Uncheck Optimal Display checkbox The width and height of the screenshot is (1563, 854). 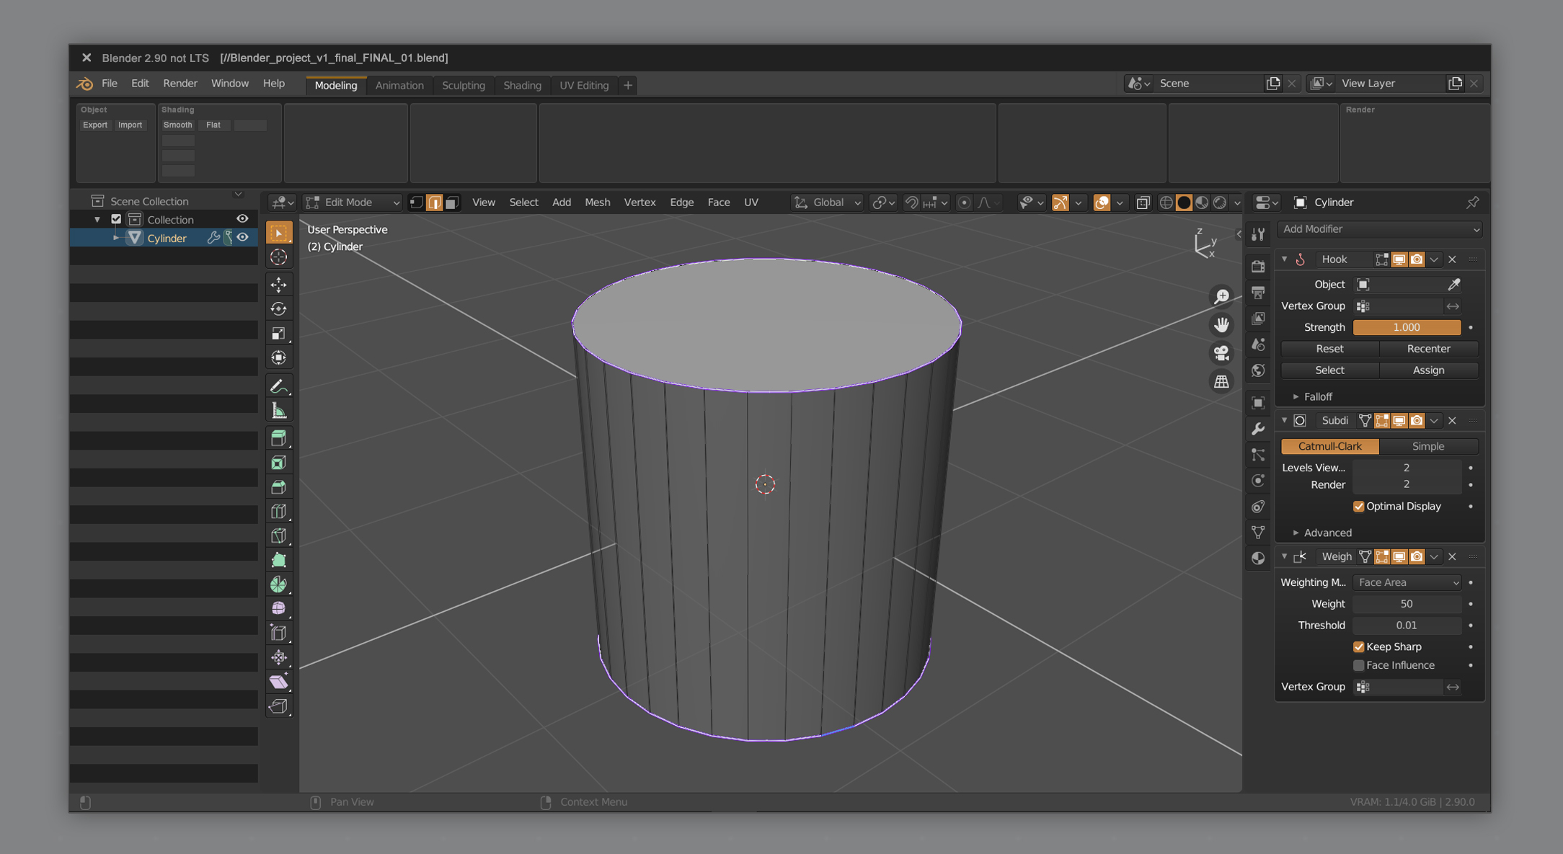pos(1358,507)
